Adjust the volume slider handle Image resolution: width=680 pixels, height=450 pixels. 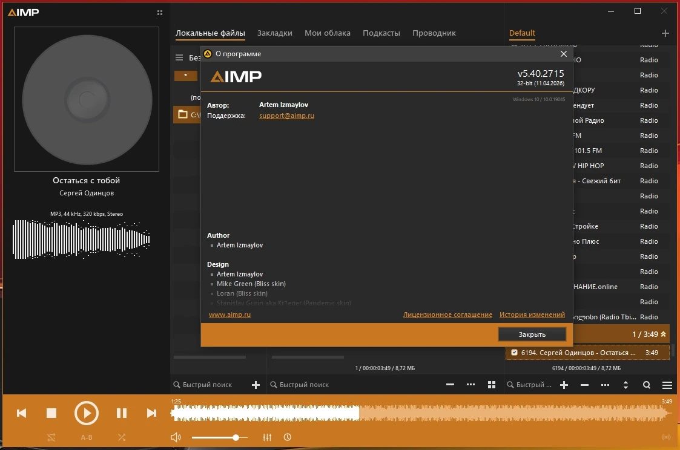point(236,437)
